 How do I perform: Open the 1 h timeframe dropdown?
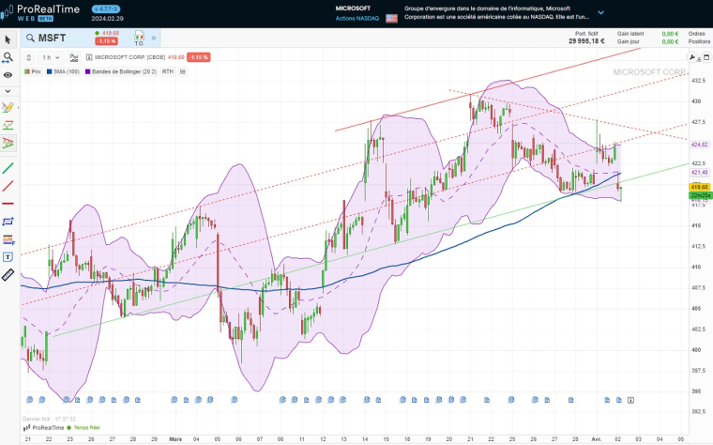coord(50,57)
